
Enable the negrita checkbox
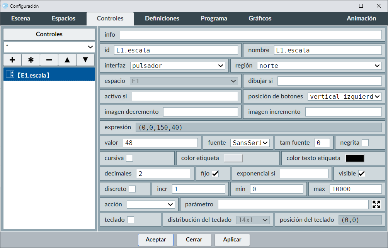click(365, 143)
